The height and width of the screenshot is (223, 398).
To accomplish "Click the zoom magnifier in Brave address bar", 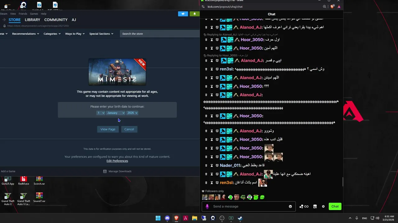I will coord(325,7).
